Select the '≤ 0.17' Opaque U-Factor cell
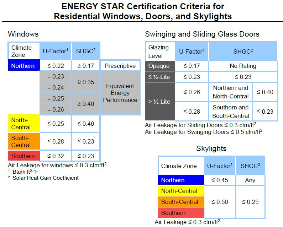Viewport: 283px width, 227px height. [192, 66]
